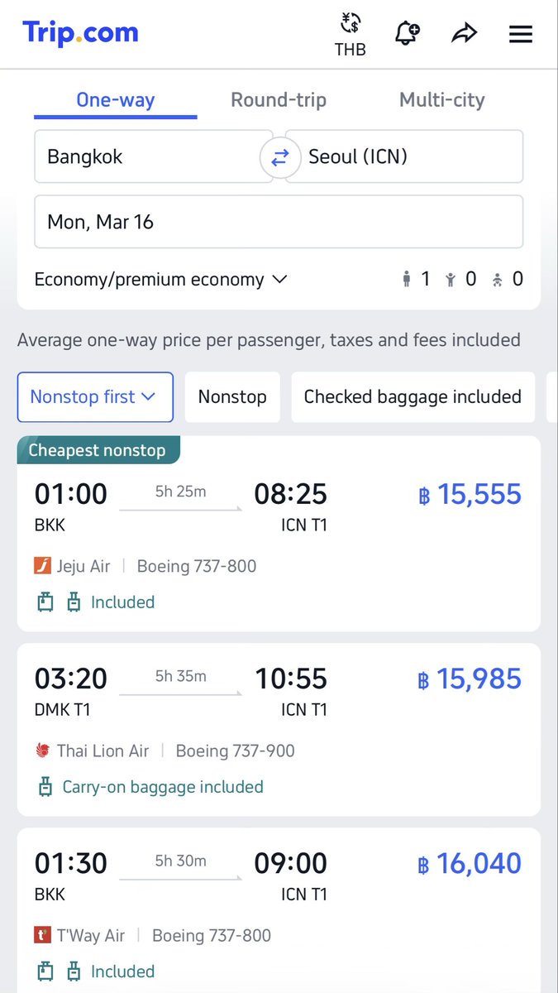Image resolution: width=558 pixels, height=993 pixels.
Task: Tap the price alert bell icon
Action: [x=407, y=33]
